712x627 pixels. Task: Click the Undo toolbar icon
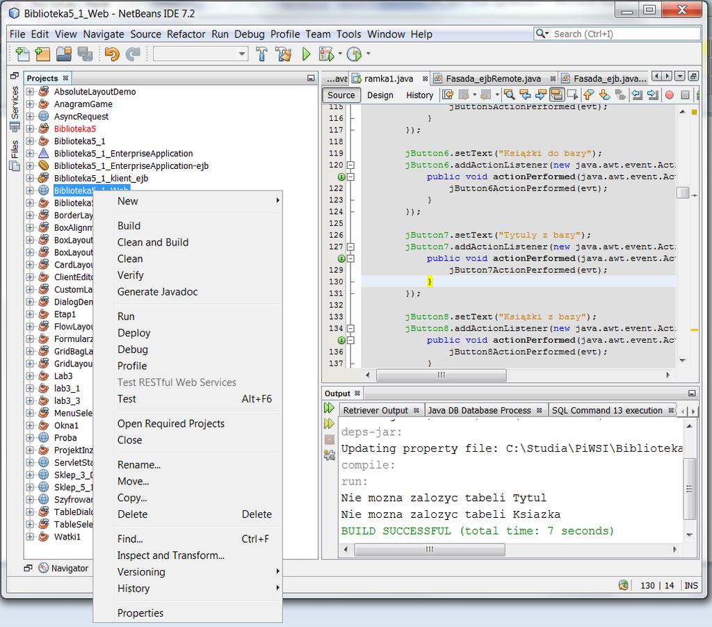click(x=112, y=54)
